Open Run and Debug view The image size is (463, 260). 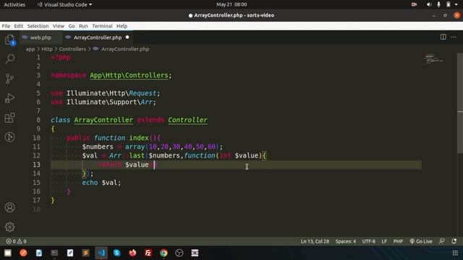click(x=9, y=98)
